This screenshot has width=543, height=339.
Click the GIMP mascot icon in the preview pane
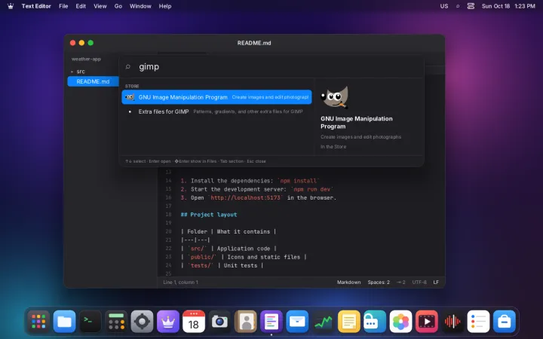pos(335,97)
